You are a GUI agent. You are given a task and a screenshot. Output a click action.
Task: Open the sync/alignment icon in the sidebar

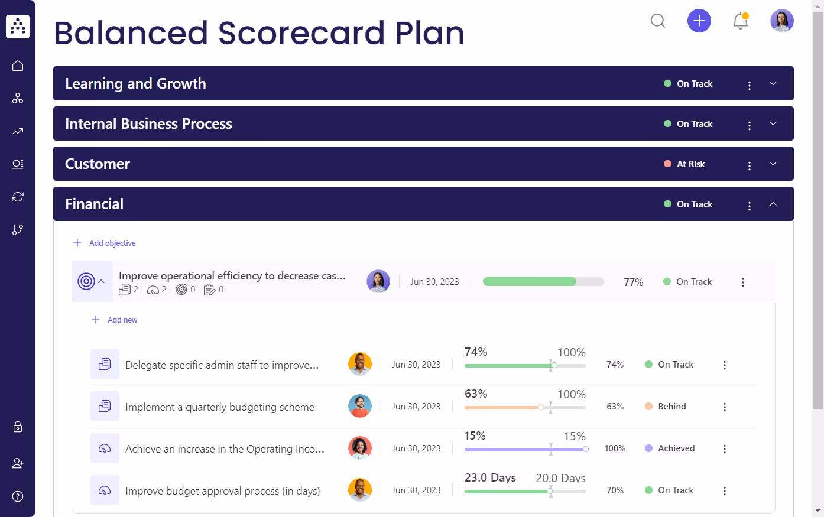tap(17, 196)
